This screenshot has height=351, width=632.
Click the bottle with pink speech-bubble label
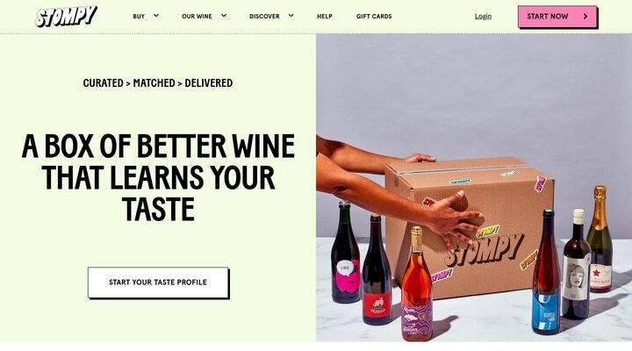(346, 253)
